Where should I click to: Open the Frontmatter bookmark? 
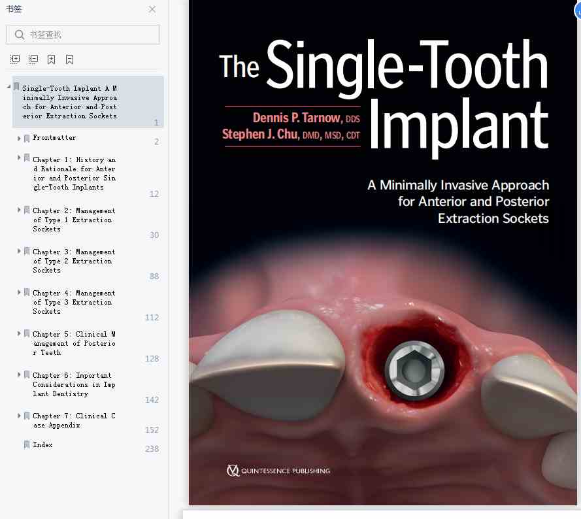click(x=54, y=137)
